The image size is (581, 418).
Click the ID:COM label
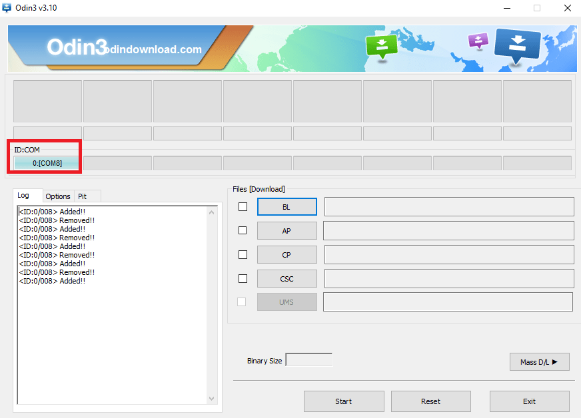[x=27, y=150]
